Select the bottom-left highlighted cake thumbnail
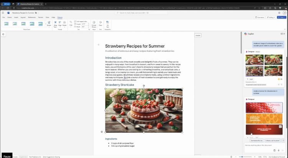Image resolution: width=288 pixels, height=158 pixels. 254,71
